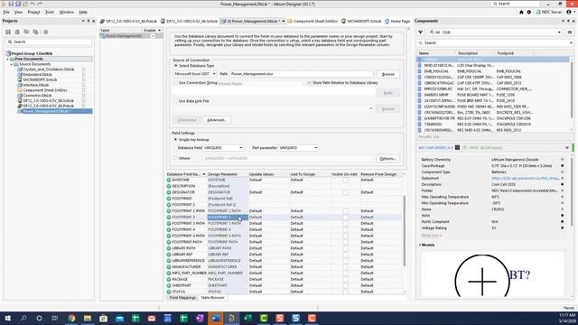Click the filter funnel icon in Components panel
578x325 pixels.
click(420, 32)
